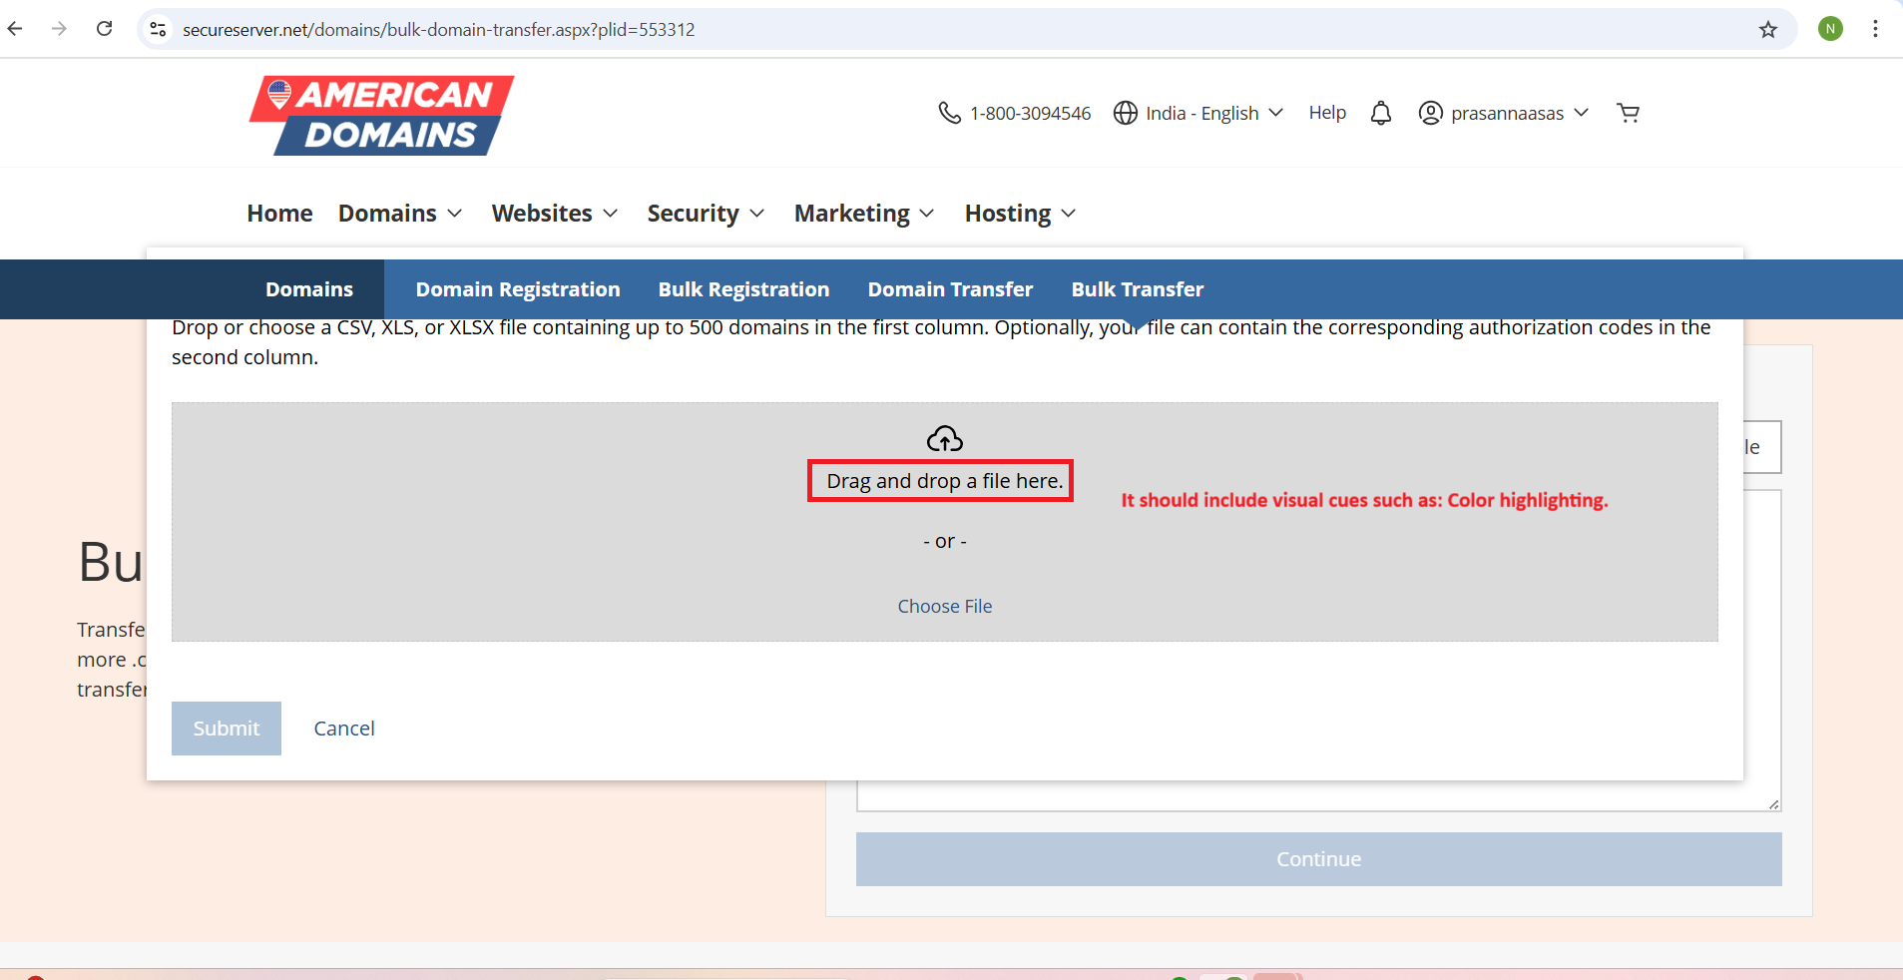
Task: Select the Domain Transfer tab
Action: click(x=950, y=289)
